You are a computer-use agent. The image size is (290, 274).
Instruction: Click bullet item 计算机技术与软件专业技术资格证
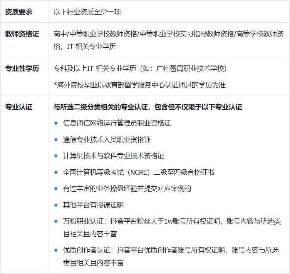pos(114,156)
